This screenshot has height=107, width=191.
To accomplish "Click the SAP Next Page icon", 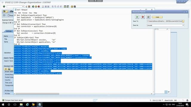I will point(58,7).
